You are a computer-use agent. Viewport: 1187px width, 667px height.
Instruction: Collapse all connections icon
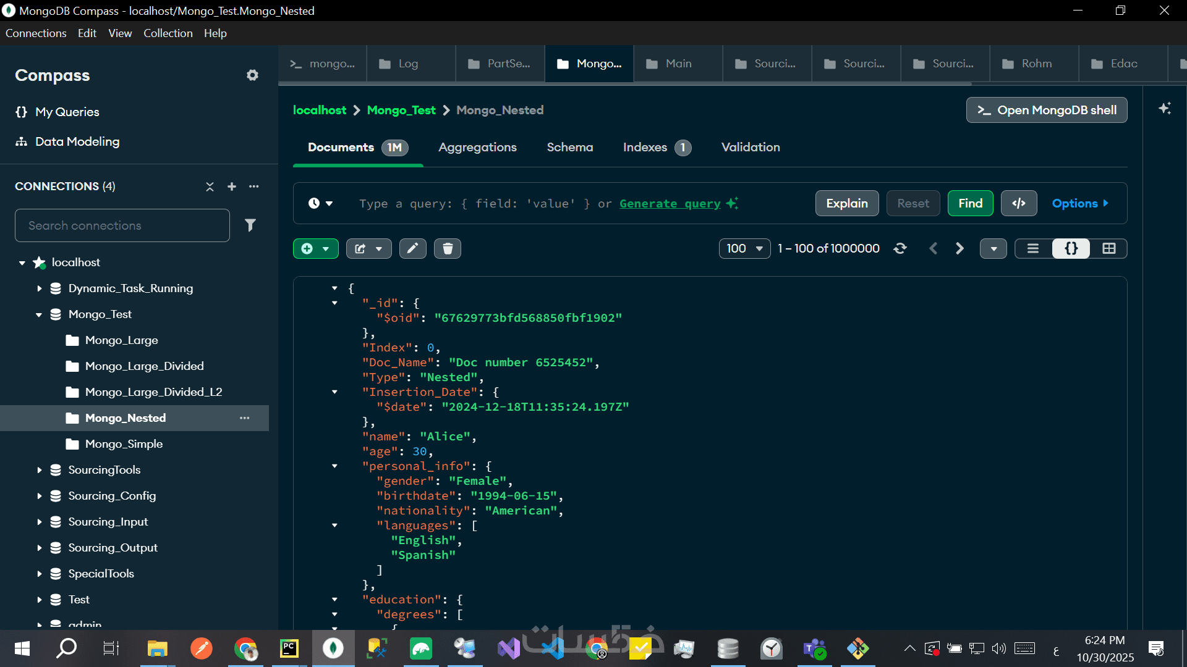click(210, 187)
